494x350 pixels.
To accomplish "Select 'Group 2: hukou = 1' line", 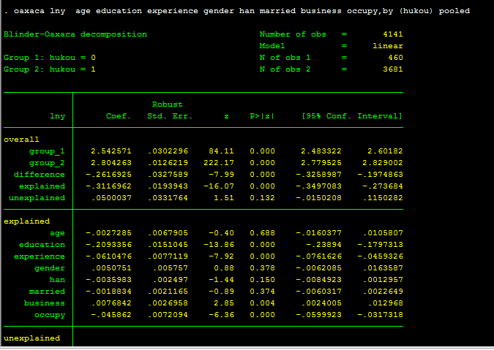I will 50,69.
